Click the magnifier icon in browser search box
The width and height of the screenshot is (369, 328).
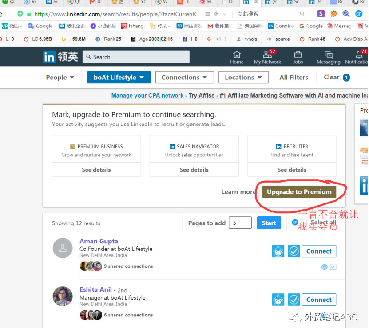tap(302, 14)
